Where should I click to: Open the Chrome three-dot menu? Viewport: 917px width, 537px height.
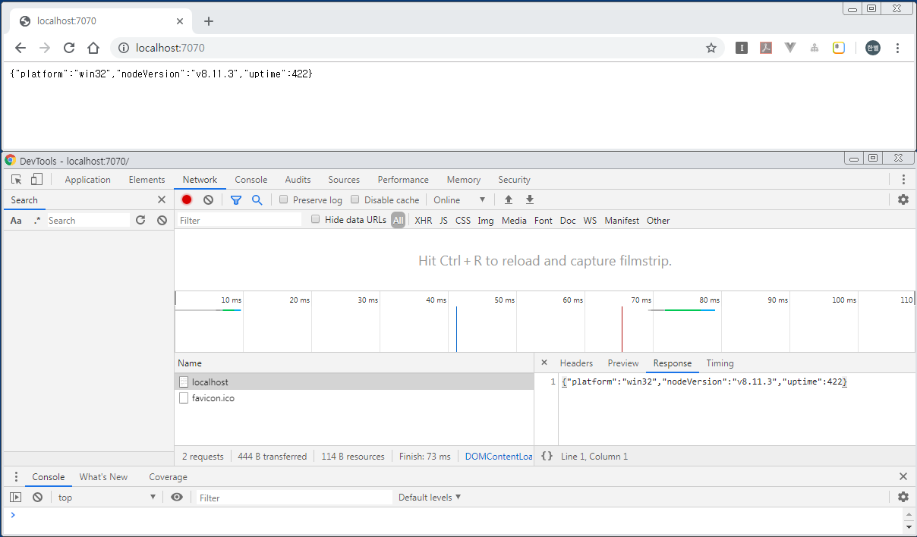click(x=897, y=48)
